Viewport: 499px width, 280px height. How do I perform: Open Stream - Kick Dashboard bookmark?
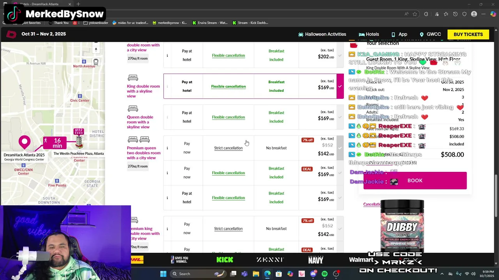pos(250,23)
